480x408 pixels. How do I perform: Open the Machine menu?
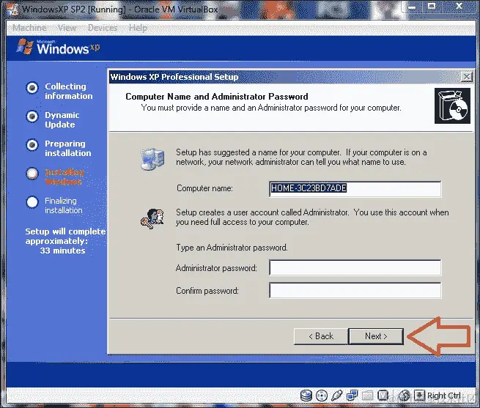coord(29,28)
